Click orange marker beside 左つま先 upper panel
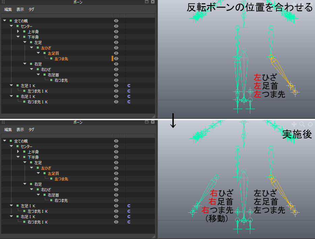The height and width of the screenshot is (239, 315). coord(112,58)
